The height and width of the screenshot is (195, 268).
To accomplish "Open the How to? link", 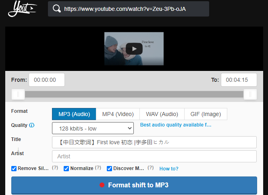I will pos(169,169).
